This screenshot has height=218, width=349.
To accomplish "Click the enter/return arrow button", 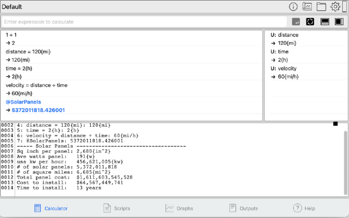I will (296, 22).
